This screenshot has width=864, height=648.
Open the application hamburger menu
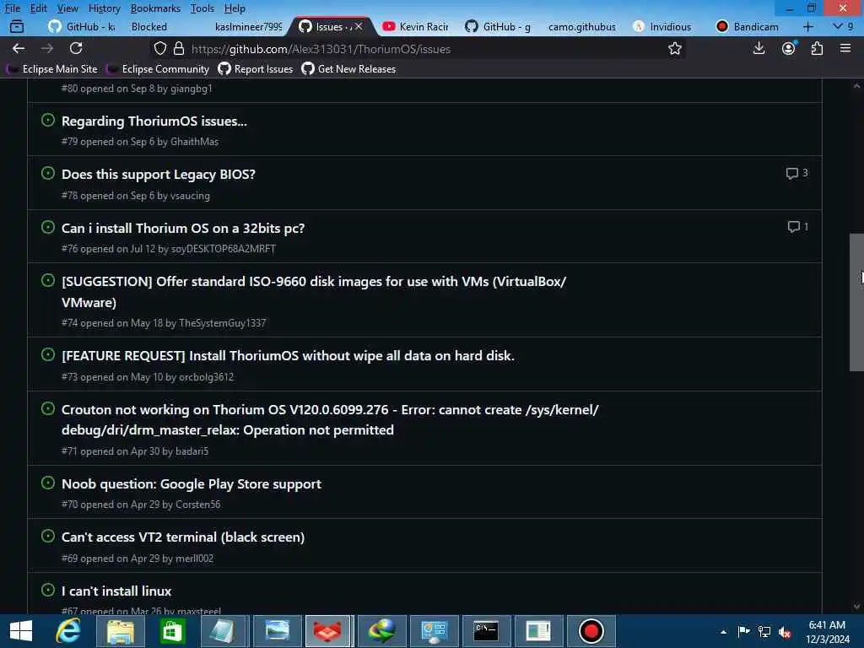(x=845, y=48)
